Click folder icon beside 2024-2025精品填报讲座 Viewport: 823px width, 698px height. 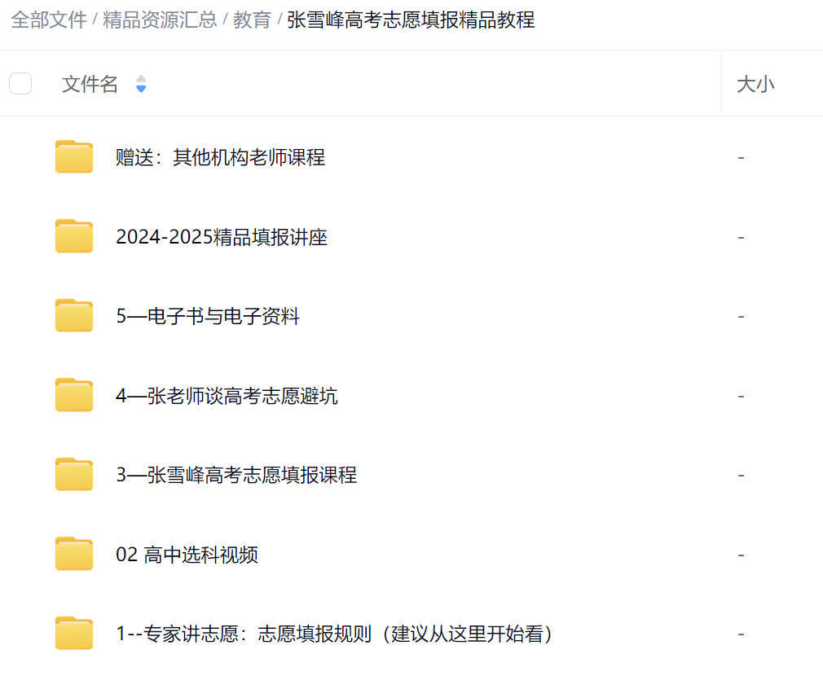[73, 236]
